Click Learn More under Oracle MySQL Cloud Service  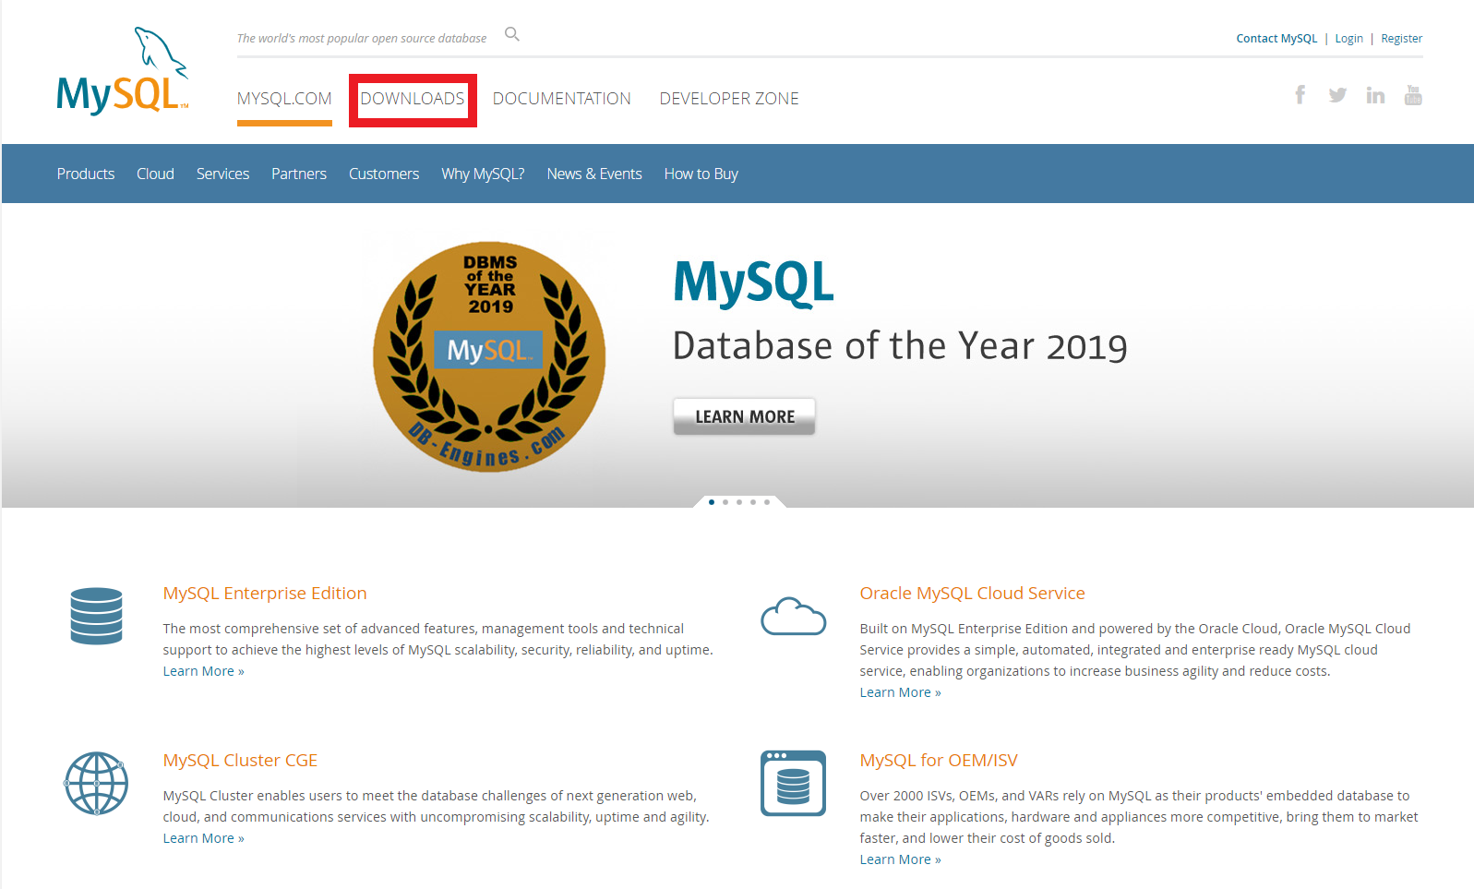click(x=901, y=692)
